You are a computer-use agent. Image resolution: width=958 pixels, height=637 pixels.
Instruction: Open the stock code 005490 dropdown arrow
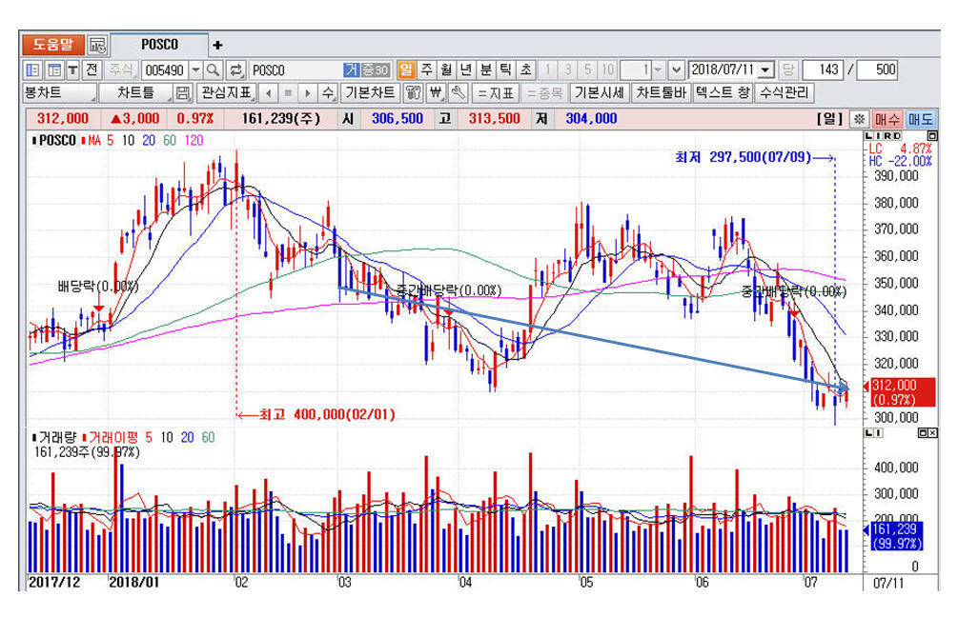(195, 70)
